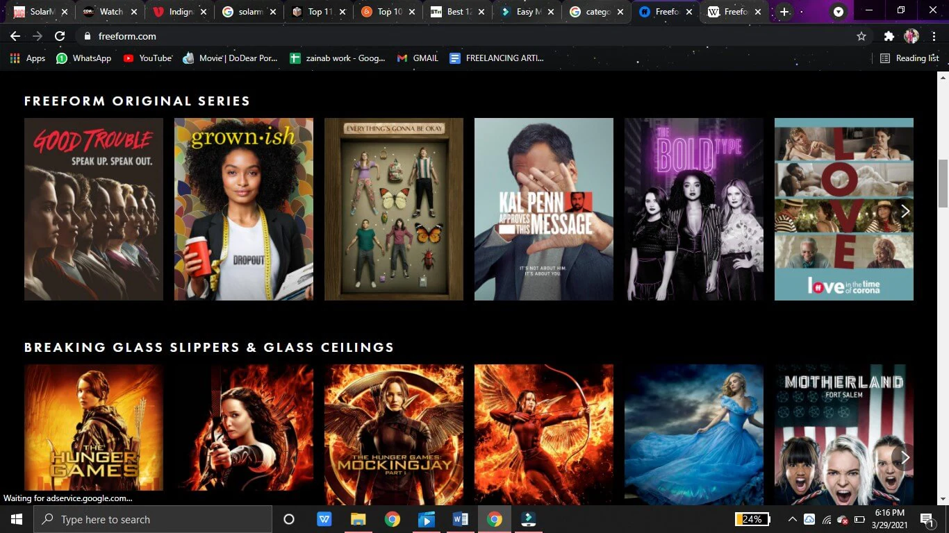Open Everything's Gonna Be Okay poster

(394, 209)
